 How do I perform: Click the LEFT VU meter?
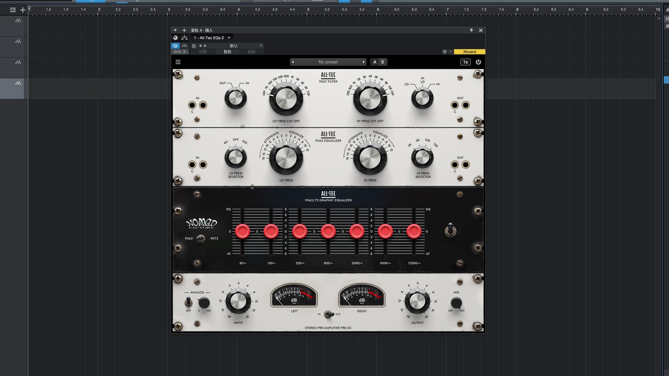pyautogui.click(x=294, y=295)
